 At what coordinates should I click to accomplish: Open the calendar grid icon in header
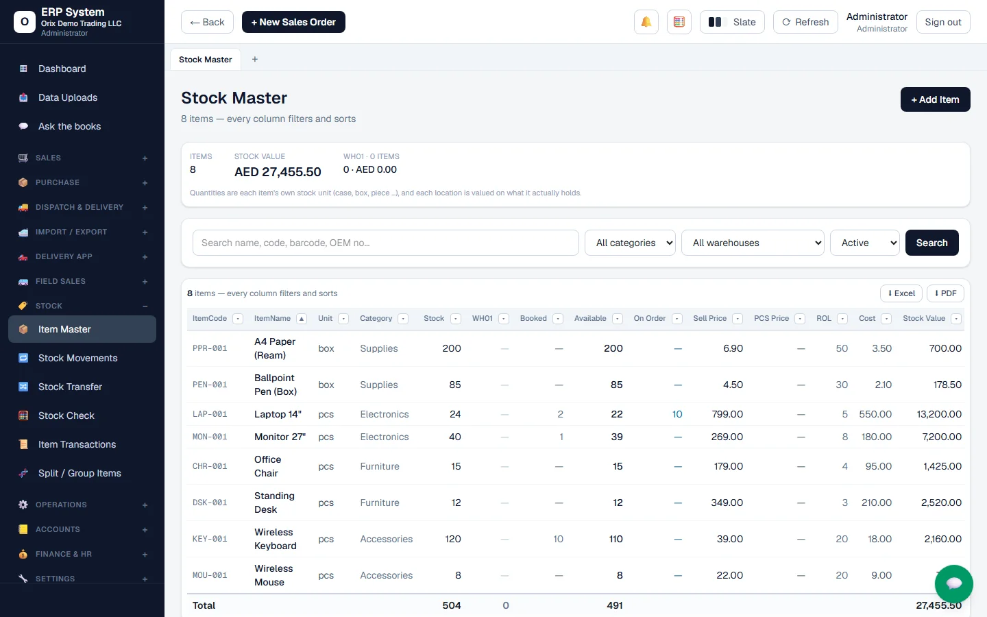pos(679,22)
